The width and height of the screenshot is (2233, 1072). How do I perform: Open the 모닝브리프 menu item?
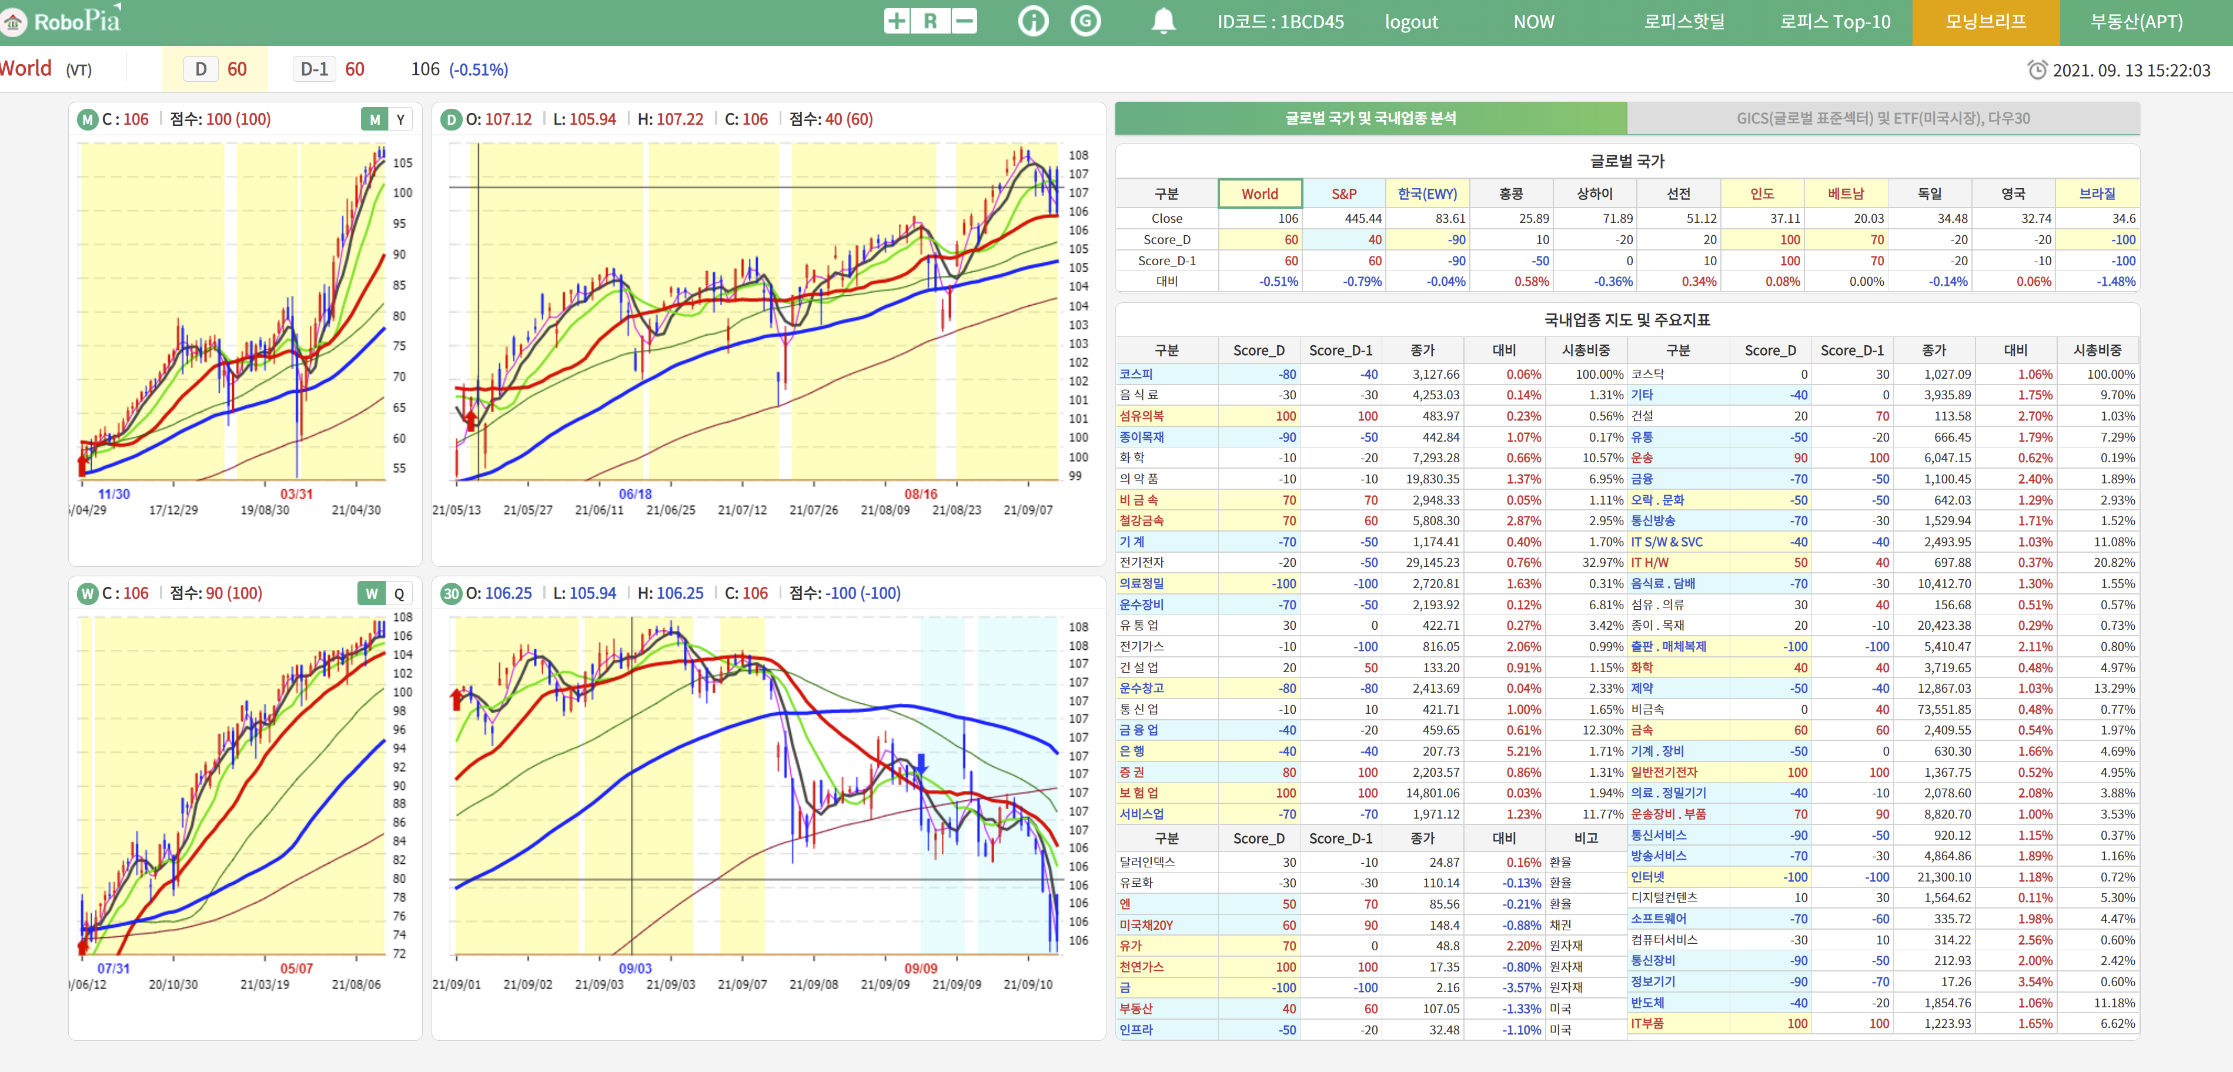tap(1985, 22)
